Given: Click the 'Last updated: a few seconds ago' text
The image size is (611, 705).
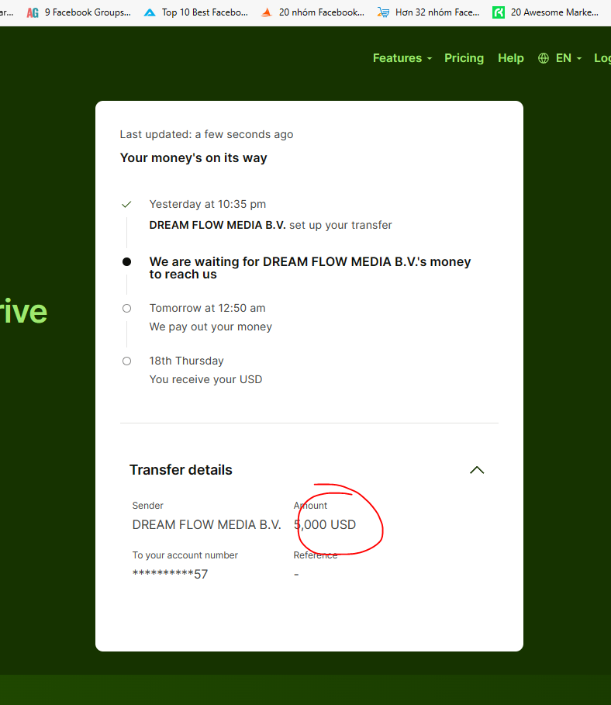Looking at the screenshot, I should tap(206, 134).
